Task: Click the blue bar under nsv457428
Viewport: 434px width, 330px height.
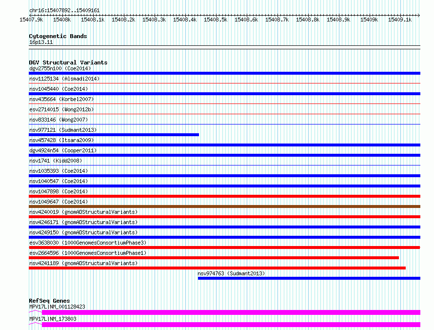Action: click(224, 145)
